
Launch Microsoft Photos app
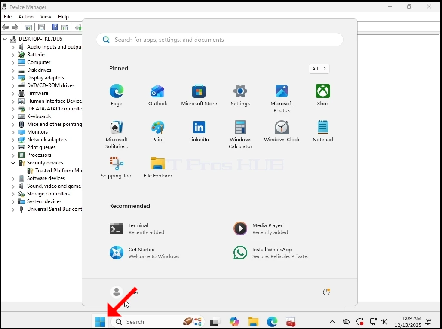[282, 99]
